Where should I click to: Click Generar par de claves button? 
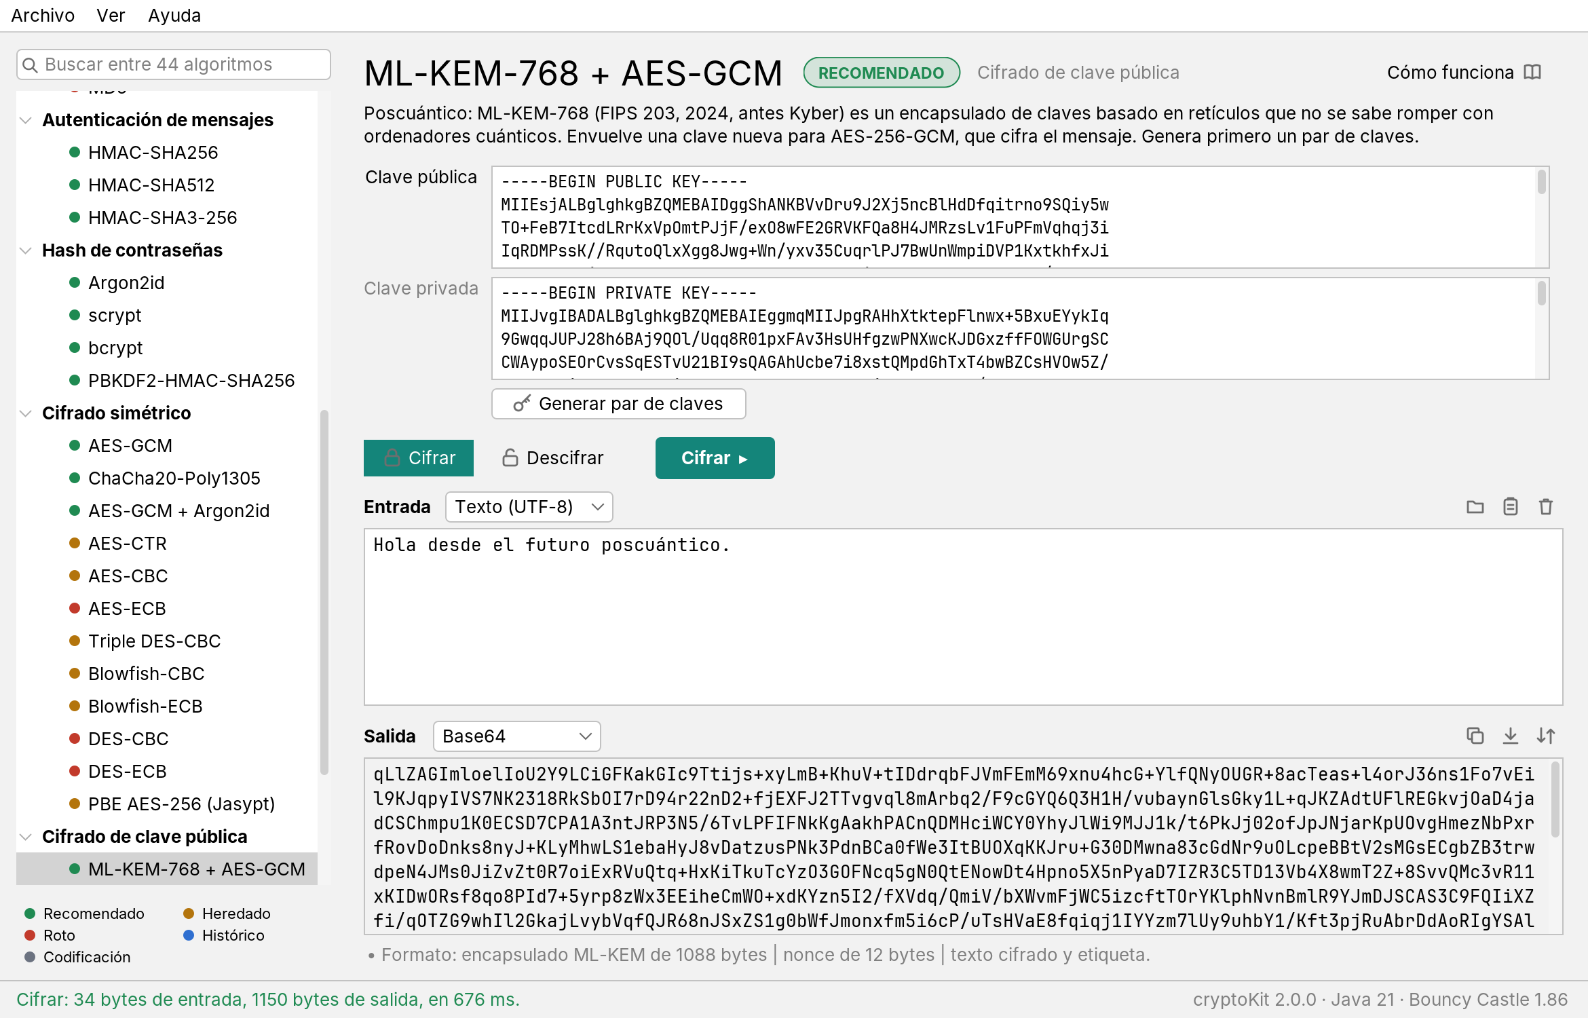(619, 404)
